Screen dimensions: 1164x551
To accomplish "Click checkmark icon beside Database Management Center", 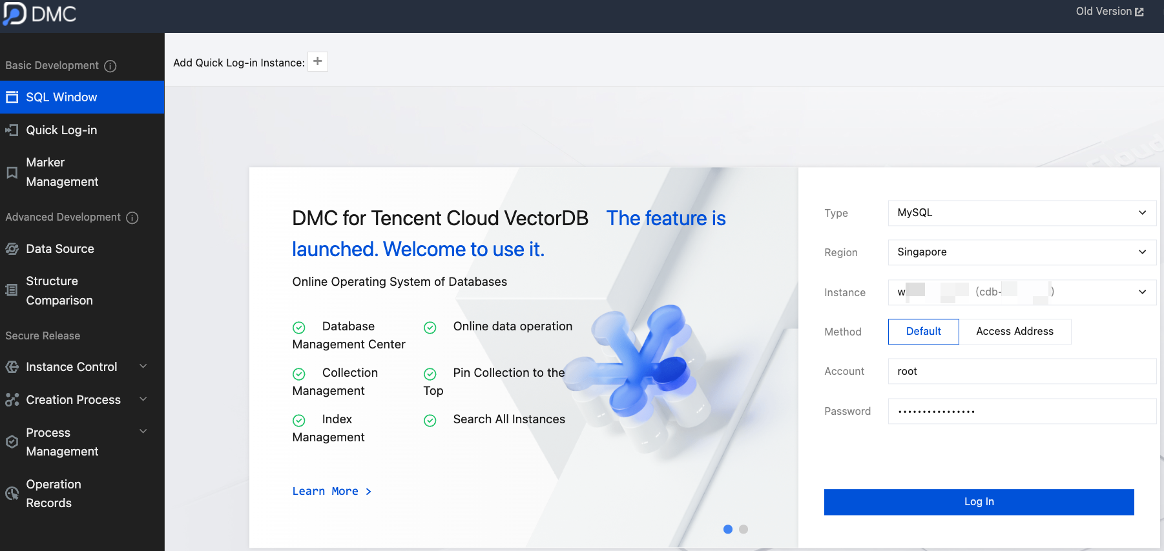I will (x=299, y=328).
